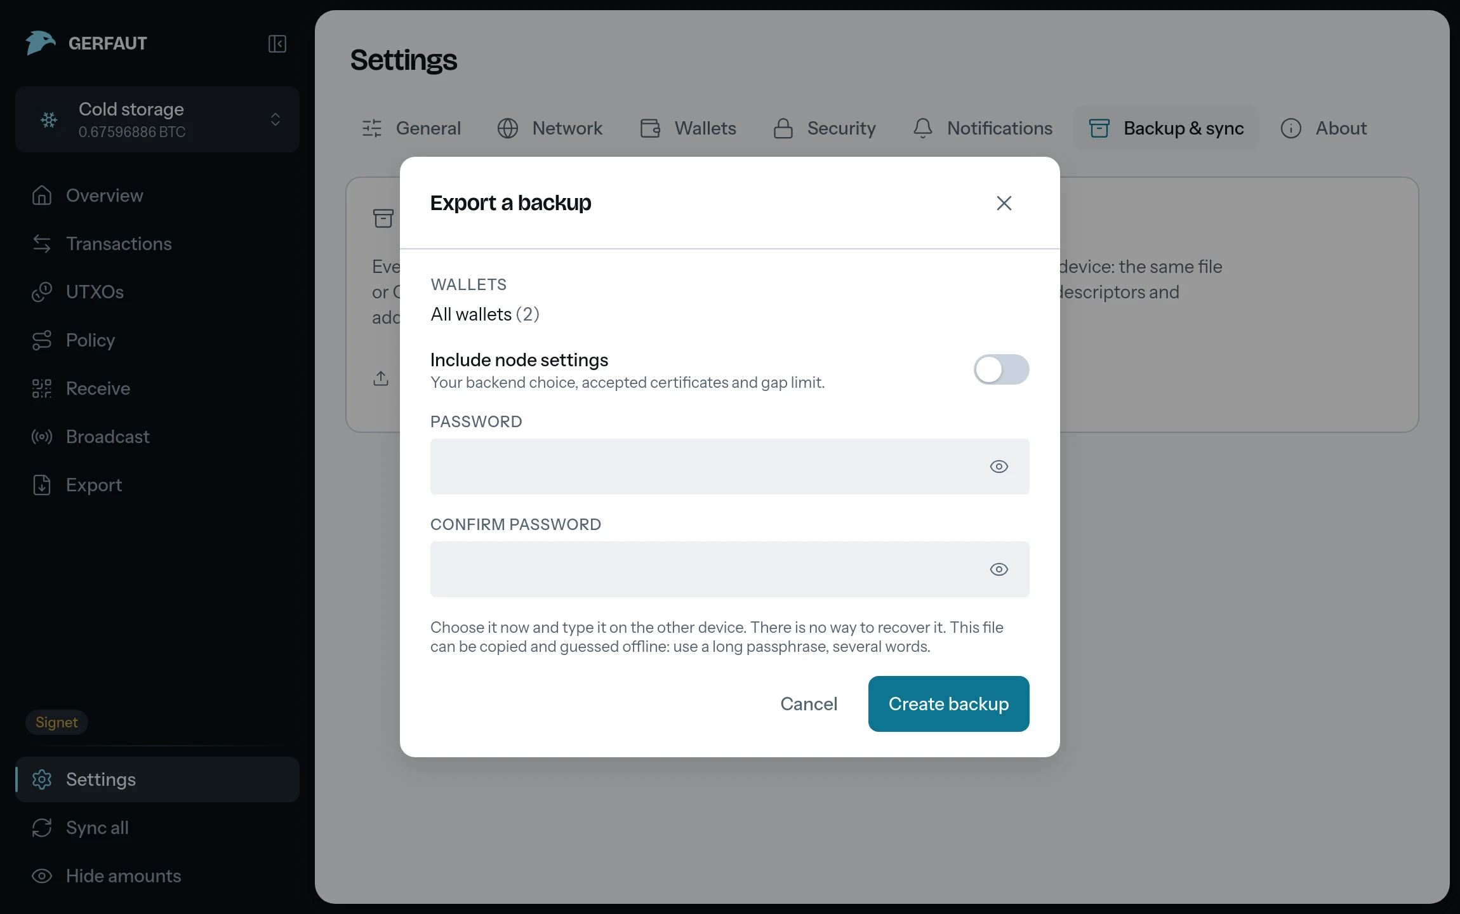Close the Export a backup dialog
The height and width of the screenshot is (914, 1460).
point(1004,203)
